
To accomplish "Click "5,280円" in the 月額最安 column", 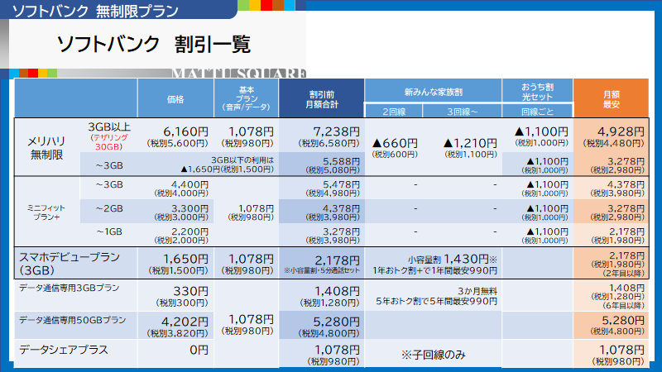I will [623, 321].
